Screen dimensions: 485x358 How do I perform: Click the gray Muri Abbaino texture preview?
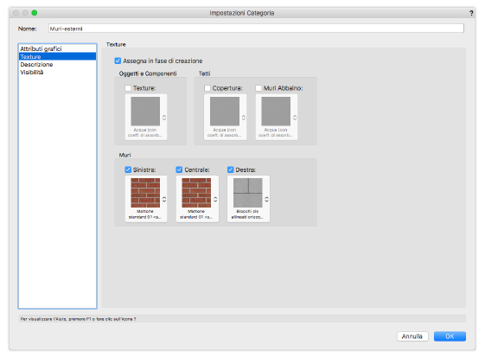pos(276,111)
